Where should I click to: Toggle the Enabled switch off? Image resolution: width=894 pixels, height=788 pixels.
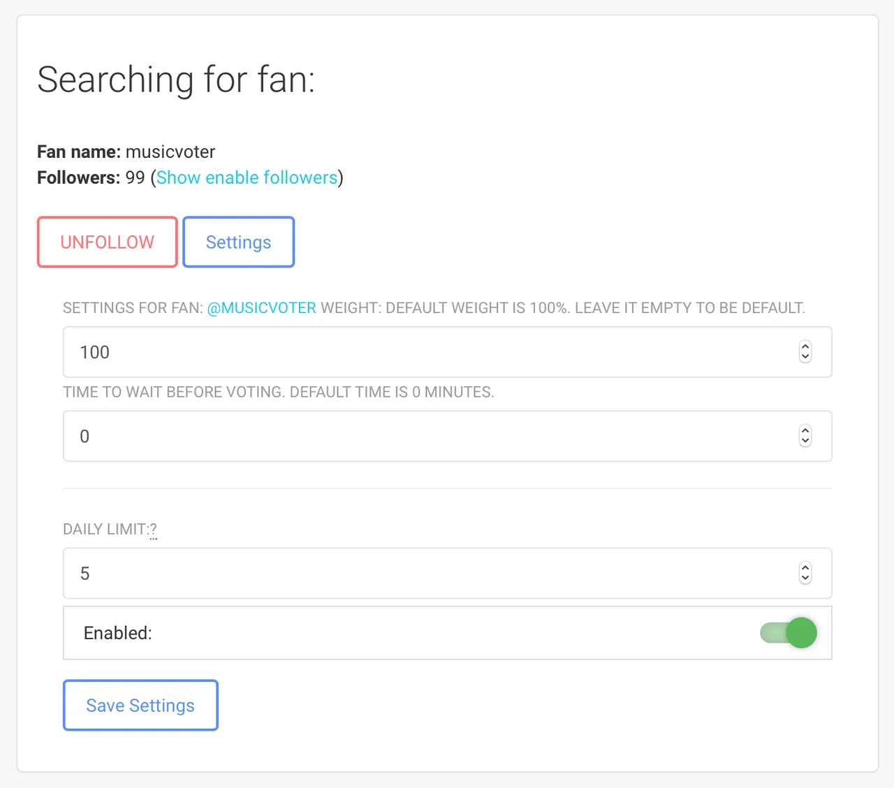789,633
